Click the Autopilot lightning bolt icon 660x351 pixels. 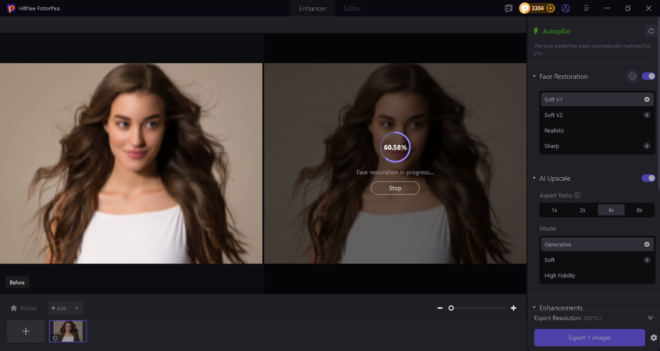[536, 31]
